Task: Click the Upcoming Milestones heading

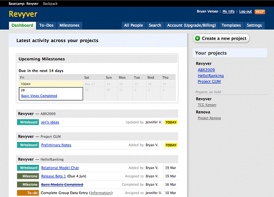Action: [42, 59]
